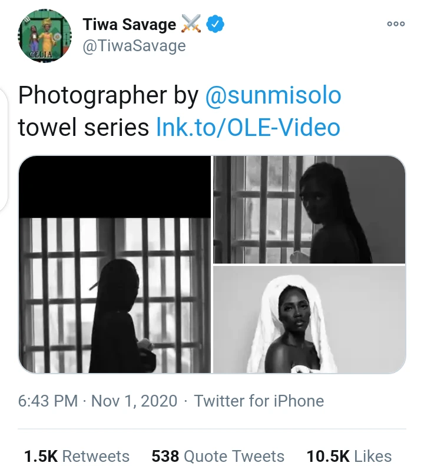The image size is (424, 476).
Task: Open the @sunmisolo mention
Action: [x=273, y=95]
